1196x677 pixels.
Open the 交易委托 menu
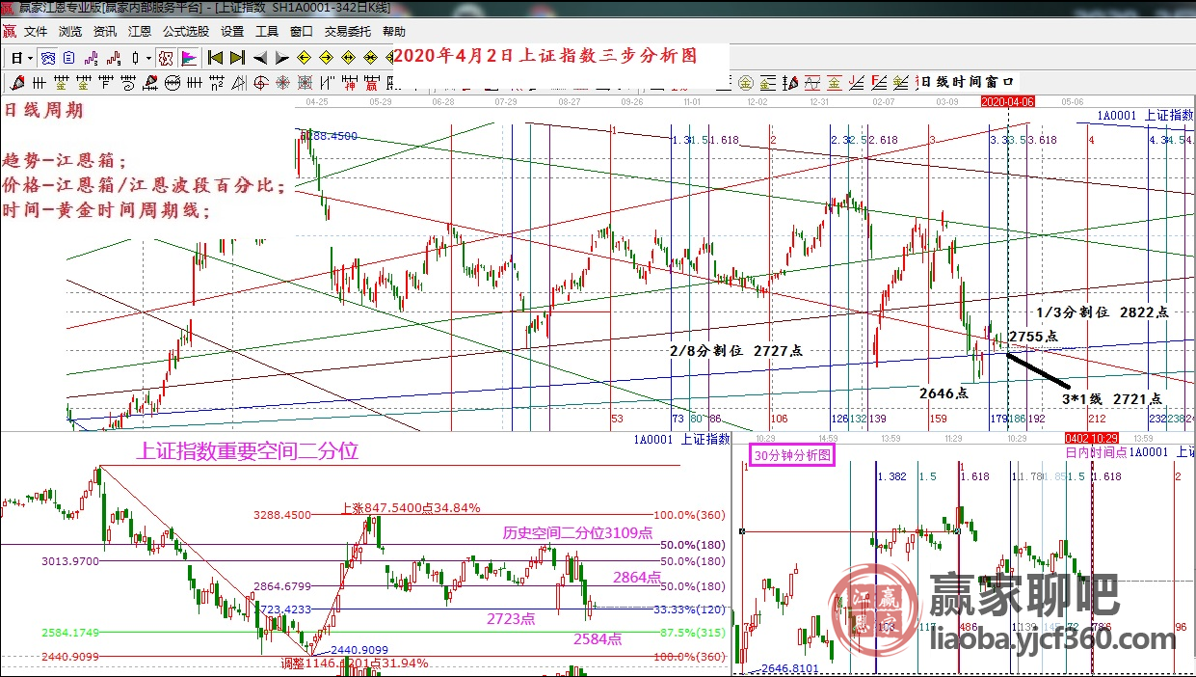point(348,31)
